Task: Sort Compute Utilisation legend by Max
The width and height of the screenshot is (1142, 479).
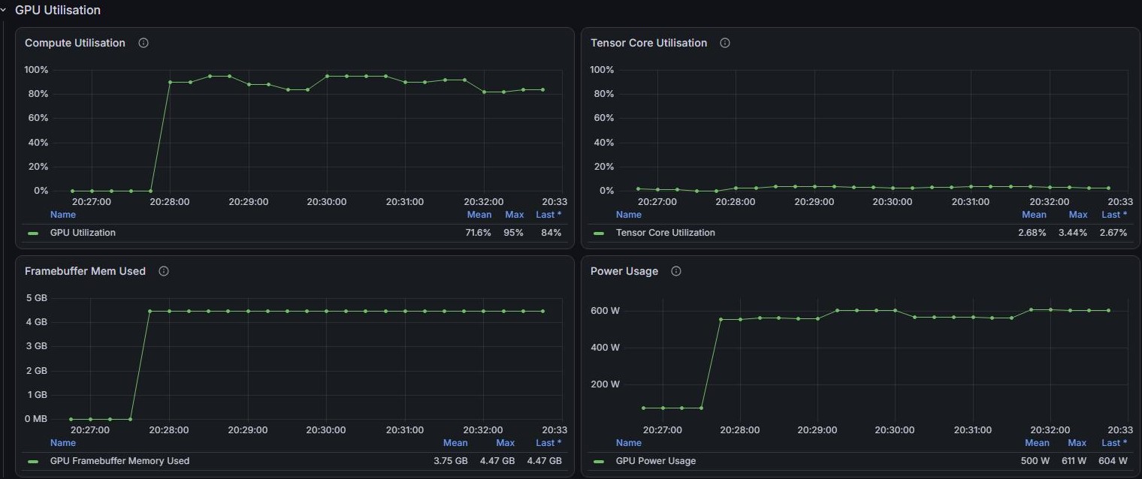Action: click(515, 215)
